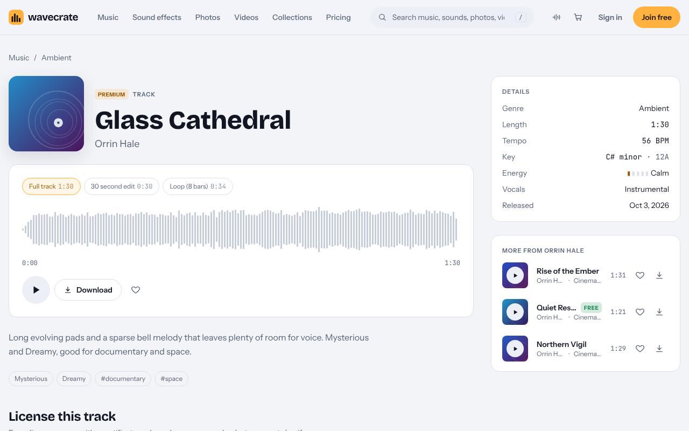Open the Sound effects menu
The width and height of the screenshot is (689, 431).
click(157, 17)
